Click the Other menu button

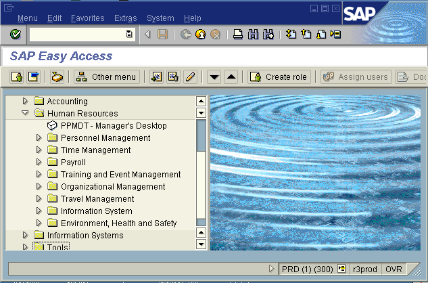[107, 77]
